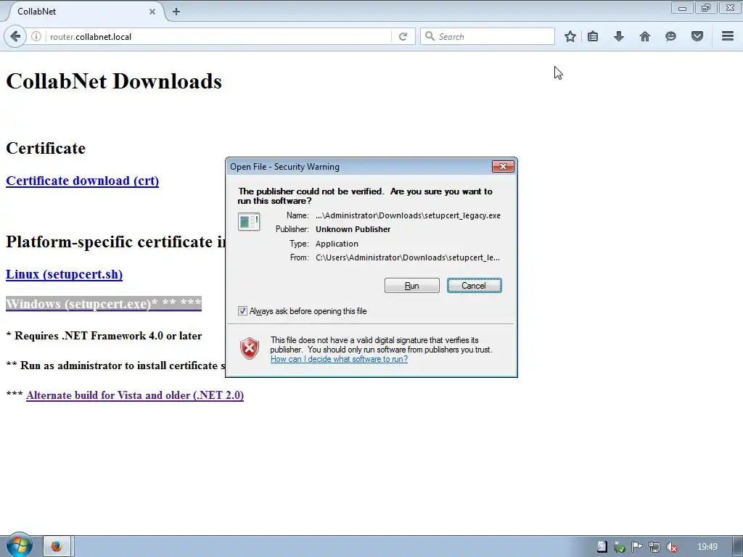Click the search magnifier icon
Image resolution: width=743 pixels, height=557 pixels.
430,36
